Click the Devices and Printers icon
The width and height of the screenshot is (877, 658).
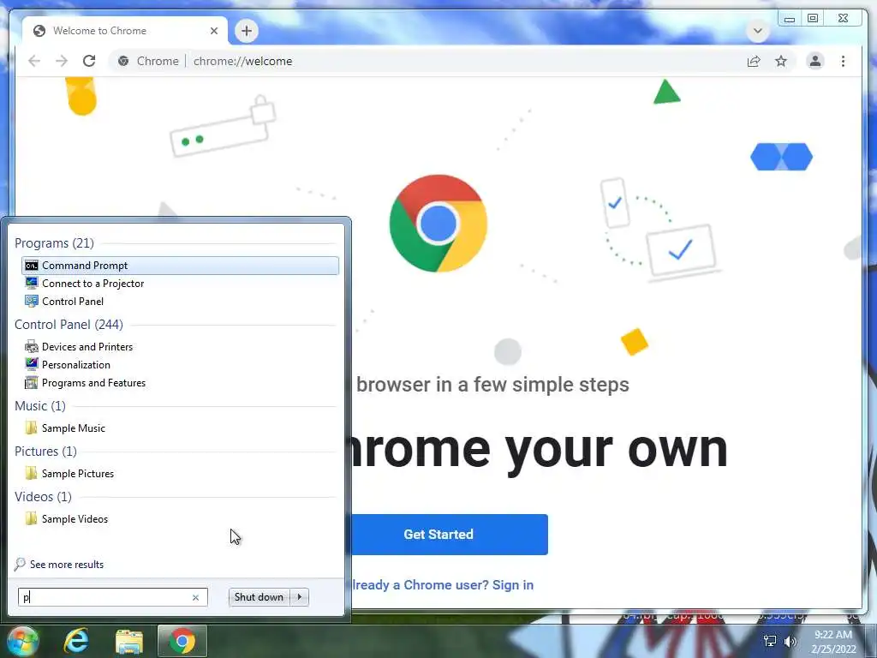coord(32,346)
